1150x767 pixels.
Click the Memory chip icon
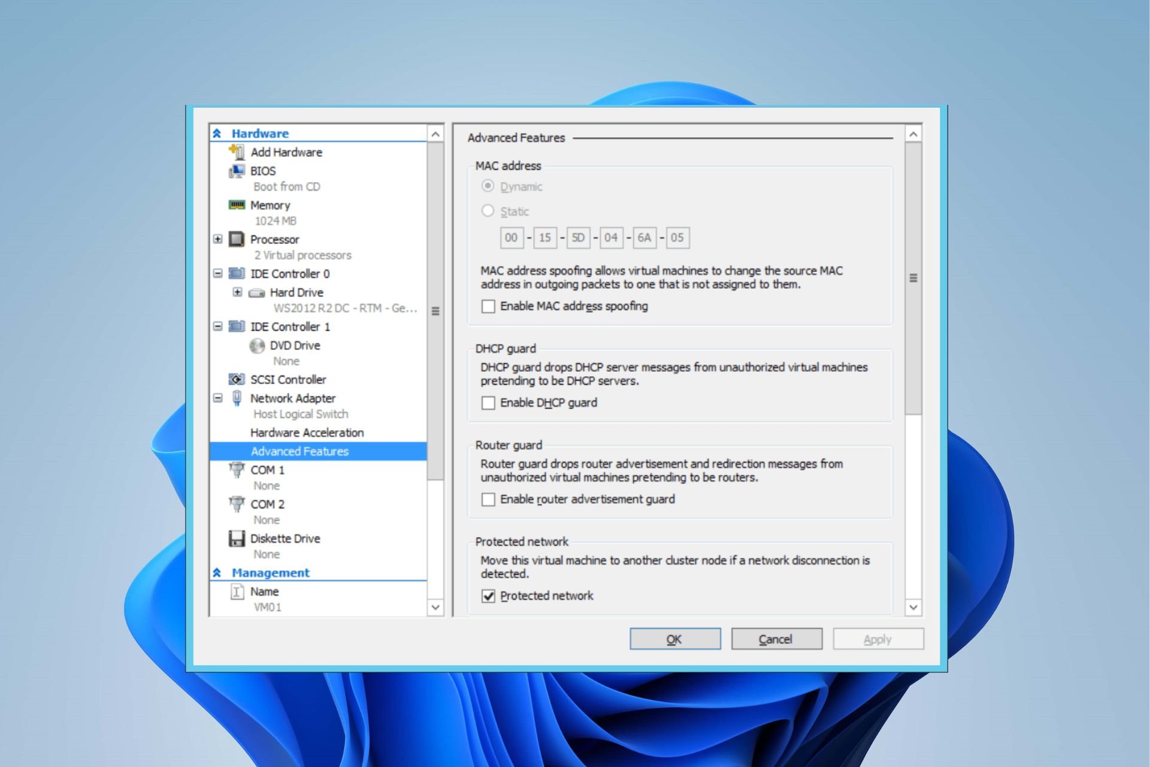coord(237,205)
